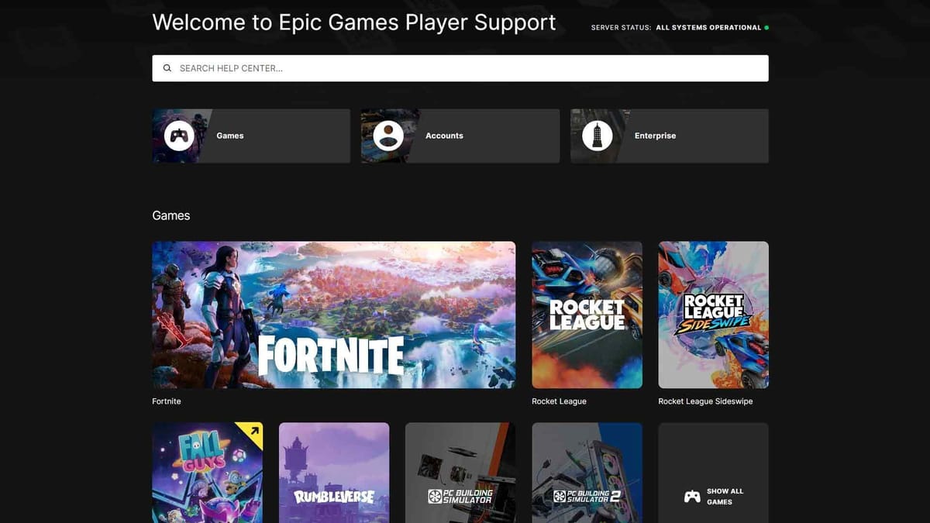Viewport: 930px width, 523px height.
Task: Open Rocket League support page
Action: coord(587,315)
